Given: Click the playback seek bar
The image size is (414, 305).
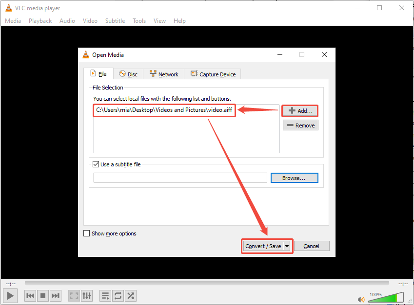Looking at the screenshot, I should coord(207,283).
